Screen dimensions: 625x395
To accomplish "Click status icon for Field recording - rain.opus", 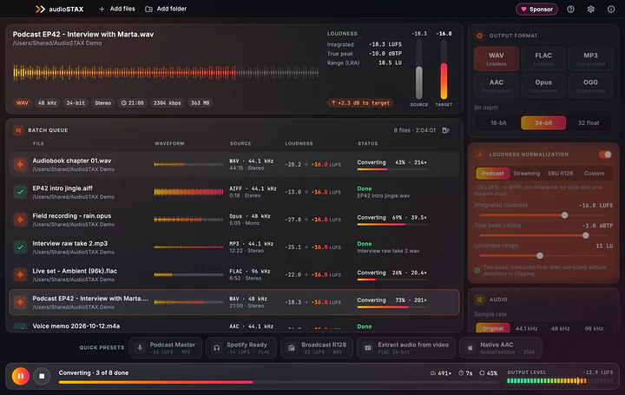I will coord(20,220).
